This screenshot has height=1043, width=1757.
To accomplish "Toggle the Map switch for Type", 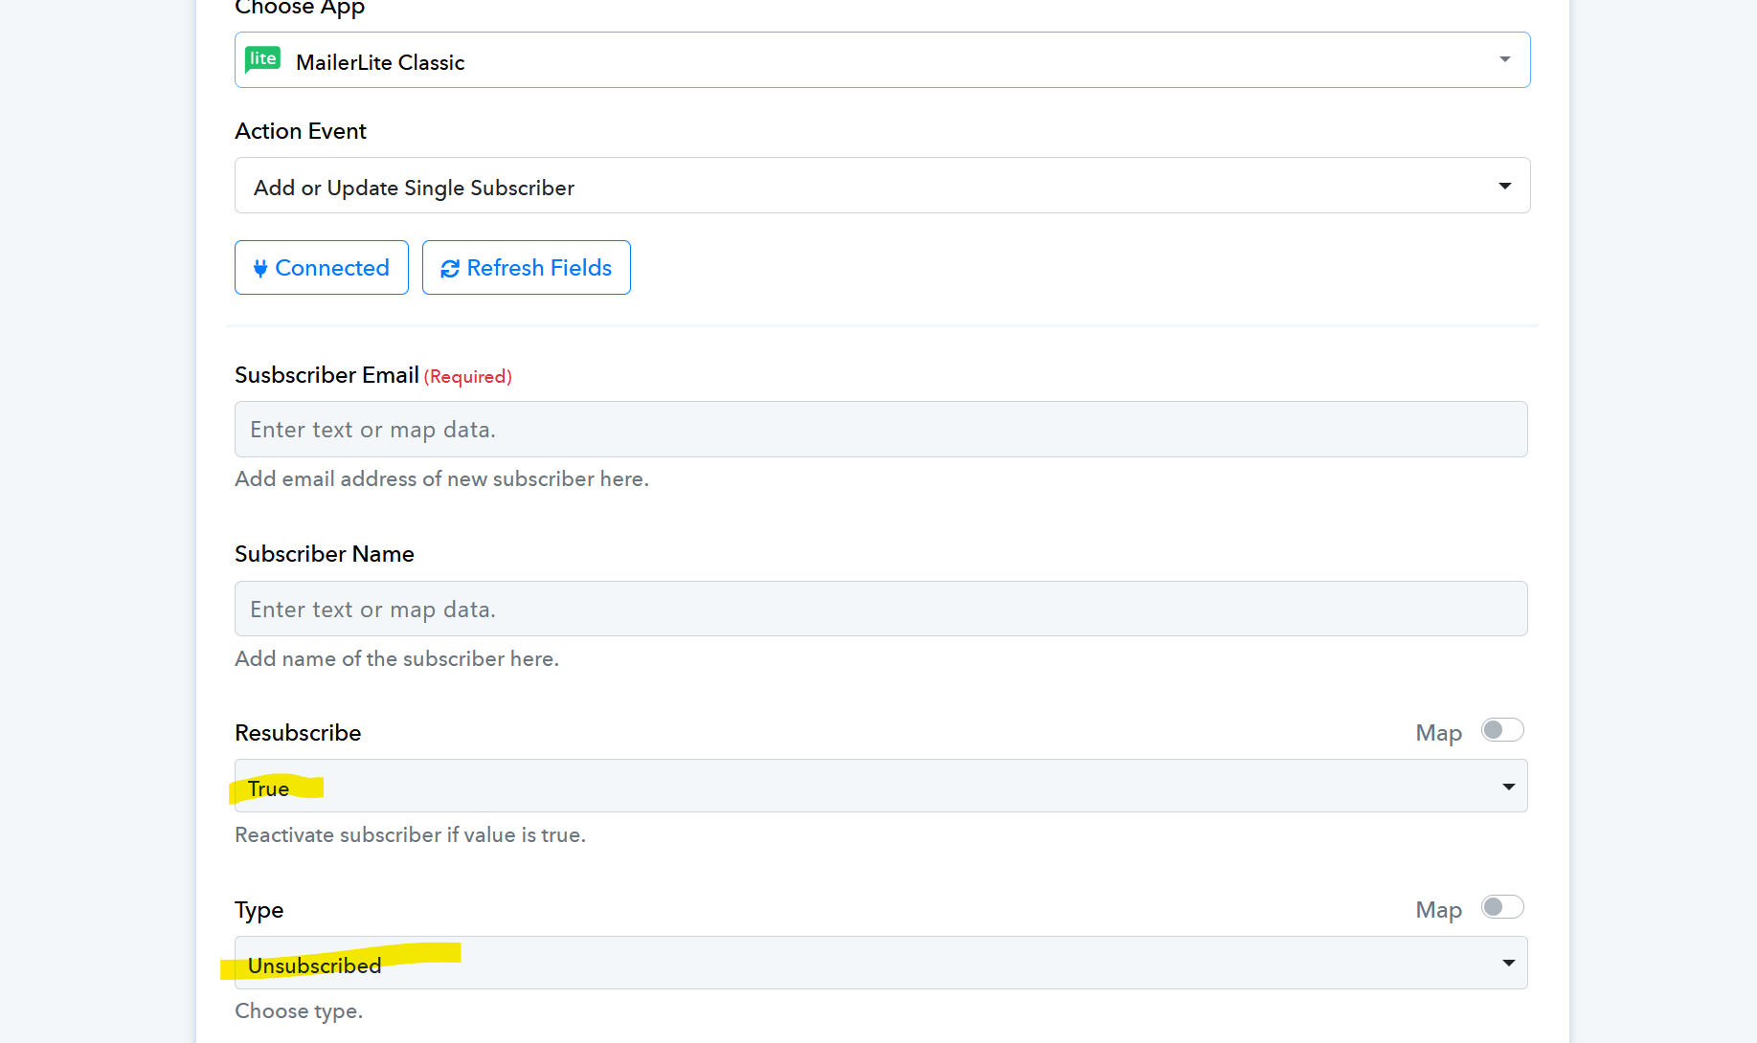I will tap(1502, 907).
